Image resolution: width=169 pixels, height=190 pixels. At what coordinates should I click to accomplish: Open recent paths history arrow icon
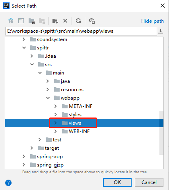click(161, 31)
